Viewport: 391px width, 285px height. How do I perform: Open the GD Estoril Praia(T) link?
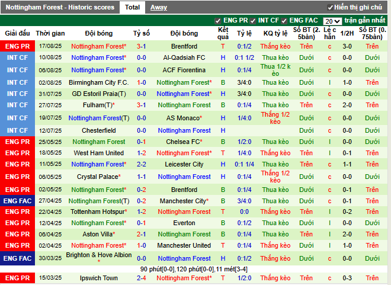click(99, 94)
